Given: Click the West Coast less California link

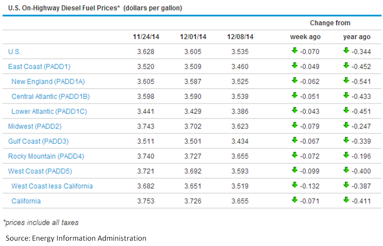Looking at the screenshot, I should coord(52,186).
